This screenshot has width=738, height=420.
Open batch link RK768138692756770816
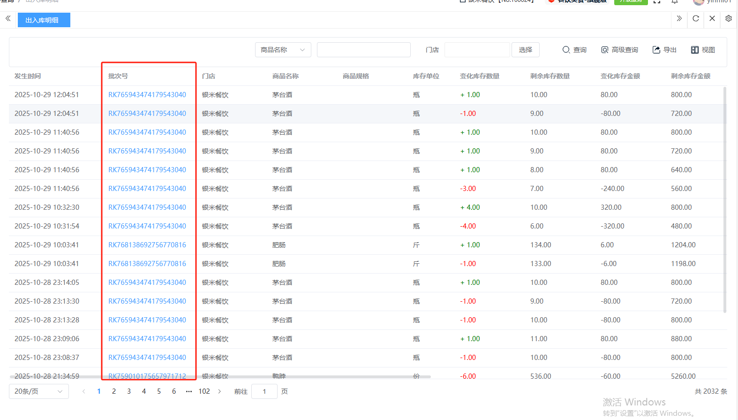coord(147,245)
